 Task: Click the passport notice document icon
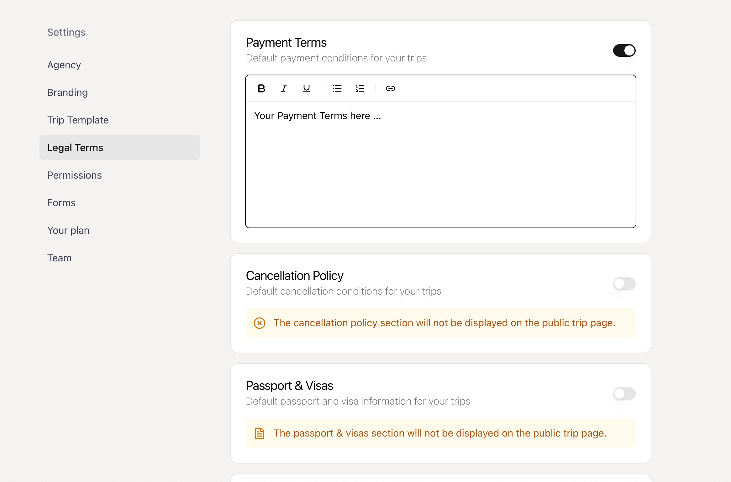pos(260,433)
